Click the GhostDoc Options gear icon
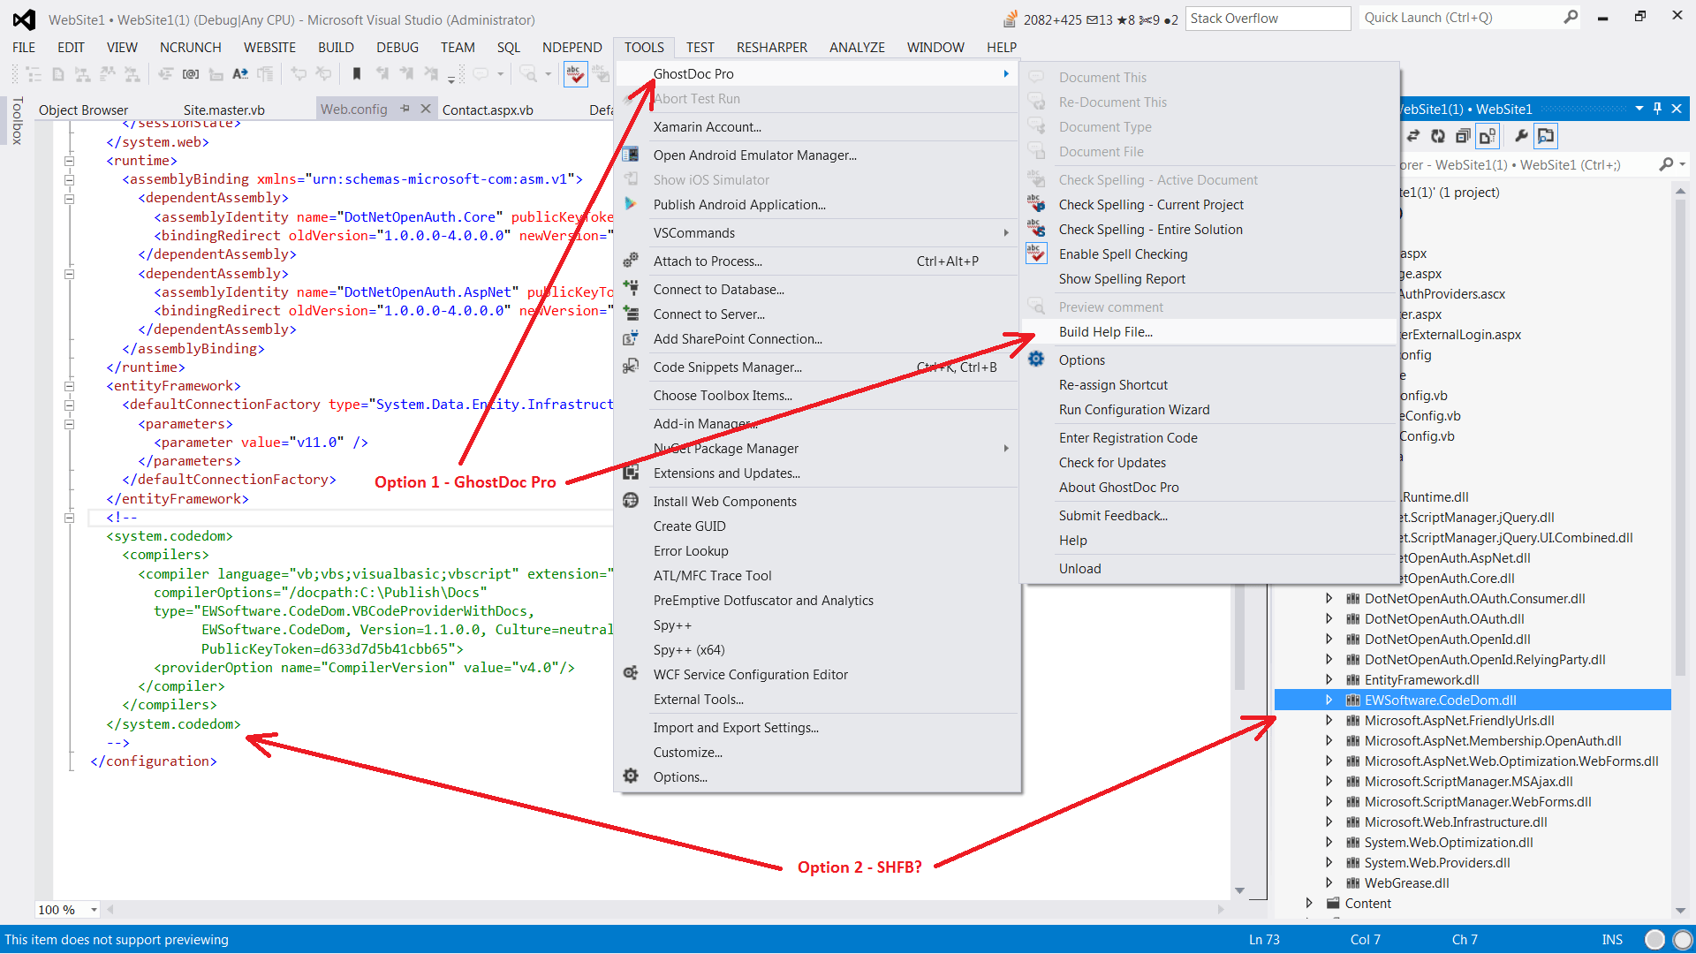 tap(1036, 360)
